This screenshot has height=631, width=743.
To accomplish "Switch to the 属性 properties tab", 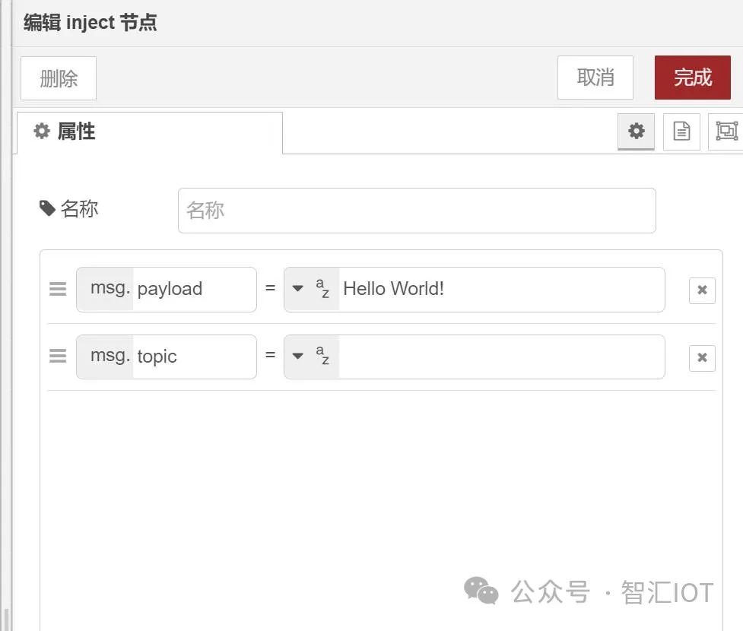I will click(150, 132).
